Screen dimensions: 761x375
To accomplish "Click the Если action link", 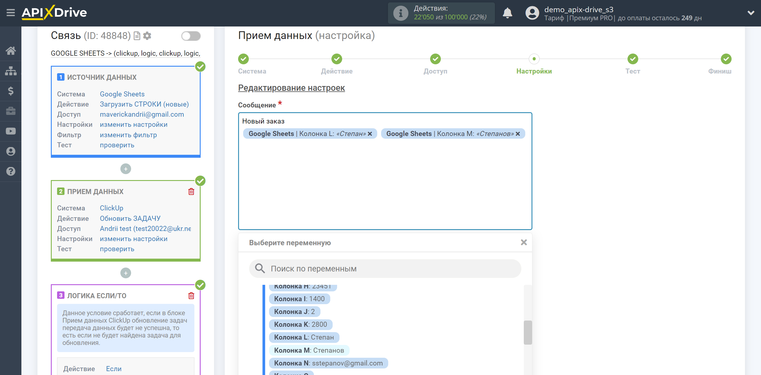I will click(x=114, y=369).
